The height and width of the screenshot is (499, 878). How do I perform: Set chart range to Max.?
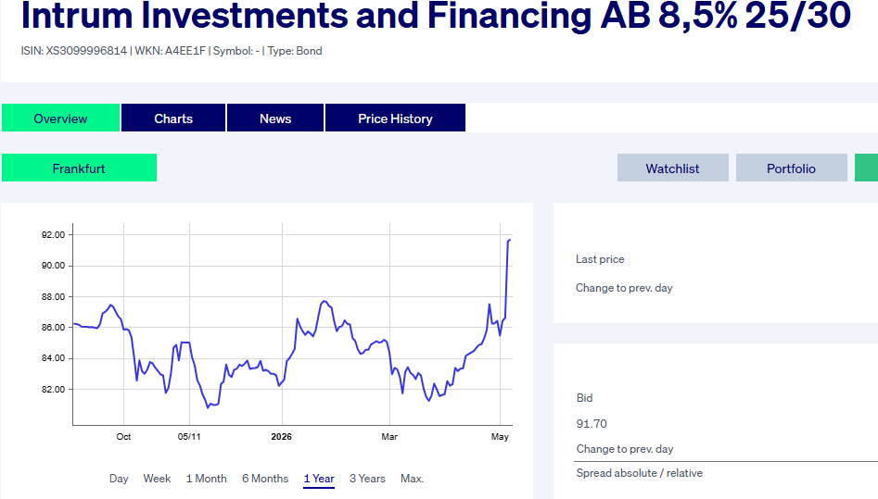pos(413,479)
